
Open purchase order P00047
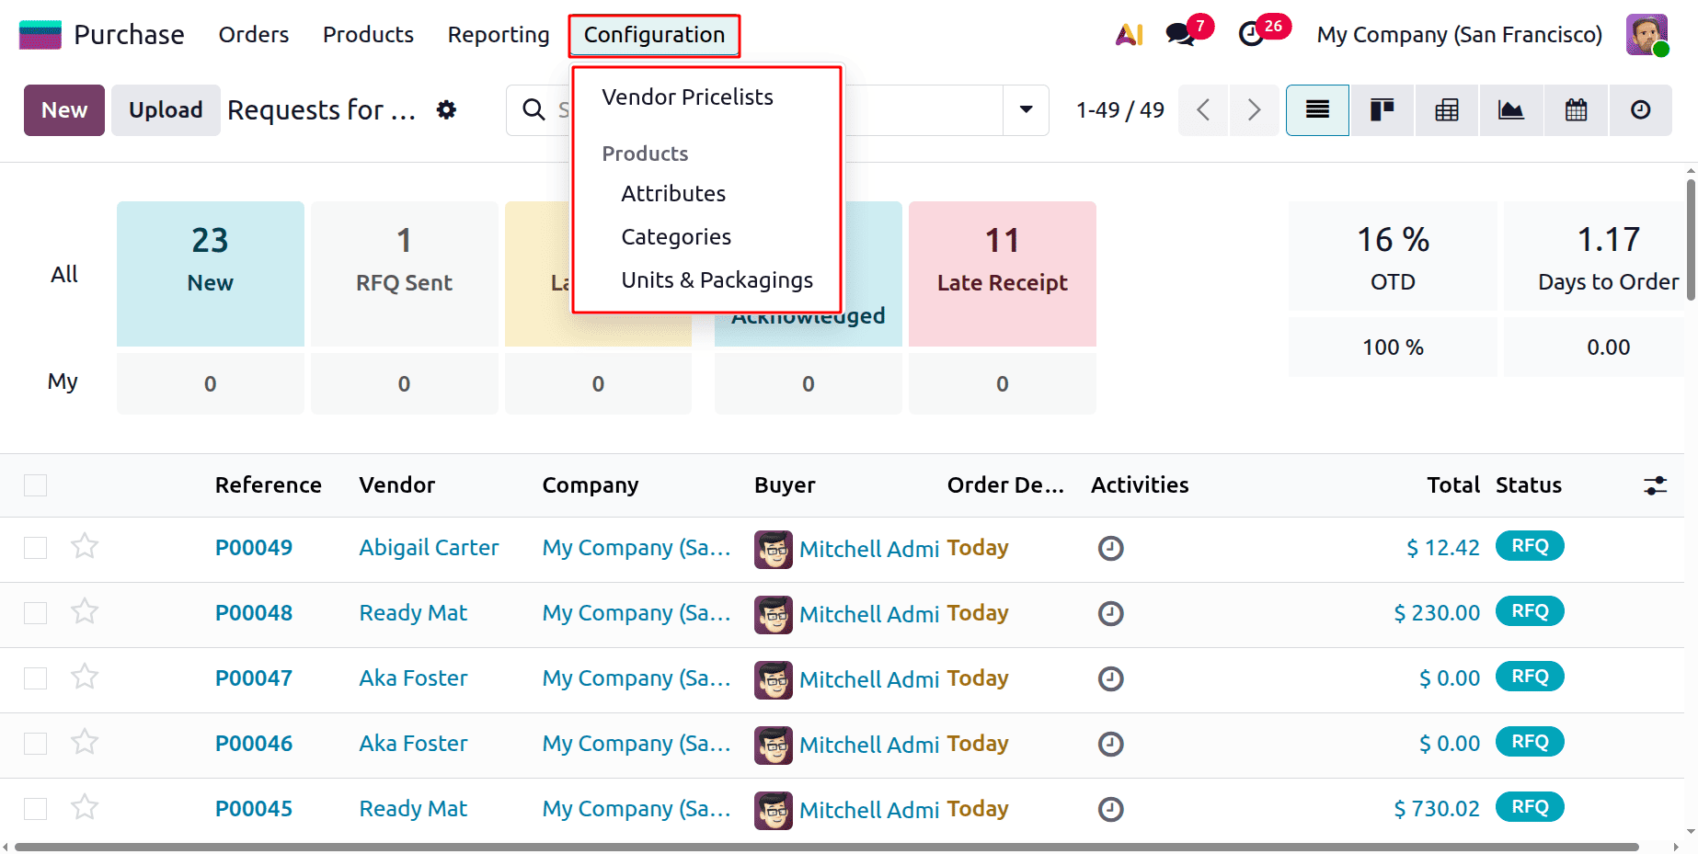click(253, 678)
